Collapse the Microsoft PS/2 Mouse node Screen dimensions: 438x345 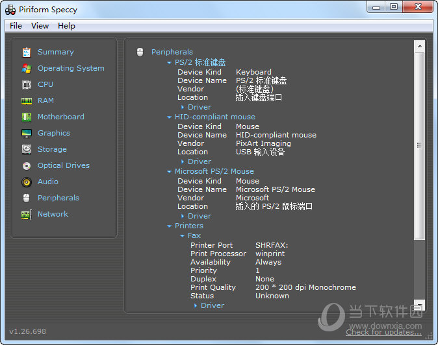point(169,171)
